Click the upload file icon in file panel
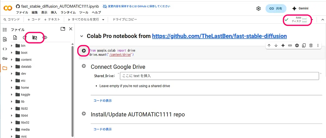The height and width of the screenshot is (138, 326). [15, 37]
